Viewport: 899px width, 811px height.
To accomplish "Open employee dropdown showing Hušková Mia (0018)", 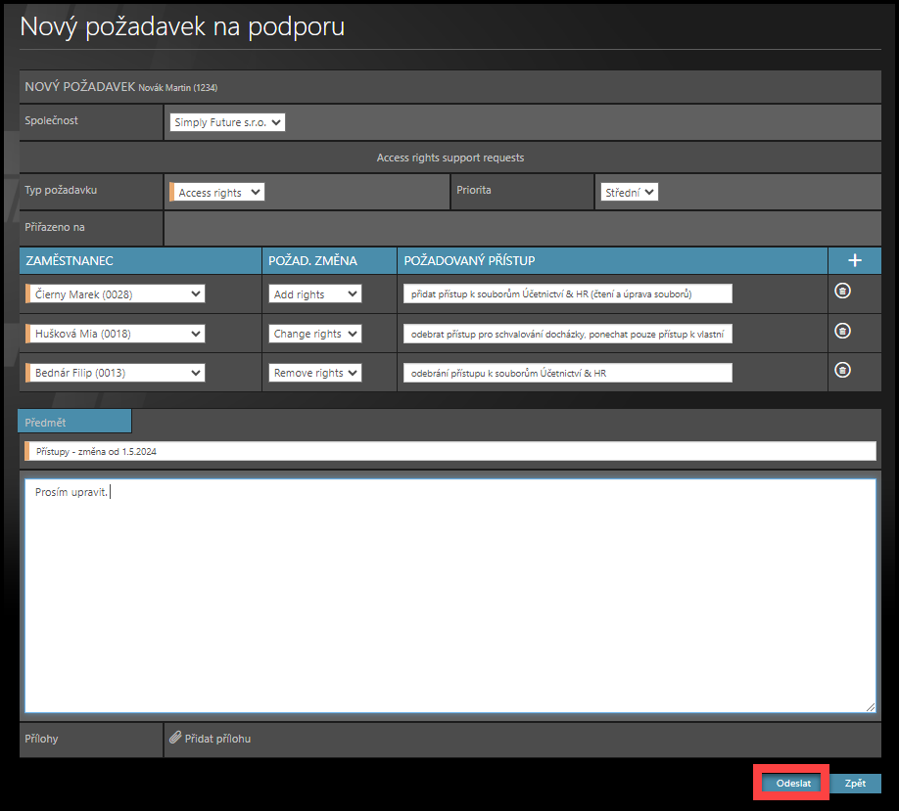I will click(116, 334).
